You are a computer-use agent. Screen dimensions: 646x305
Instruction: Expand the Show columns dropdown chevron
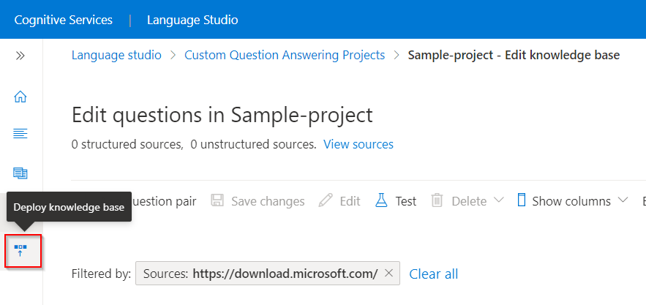point(623,200)
